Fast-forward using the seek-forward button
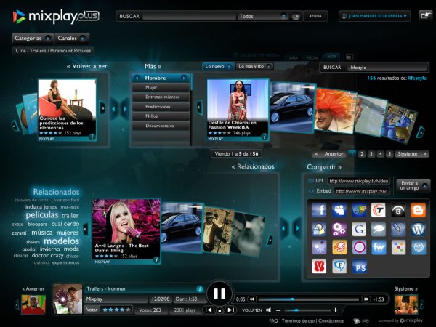 tap(366, 299)
